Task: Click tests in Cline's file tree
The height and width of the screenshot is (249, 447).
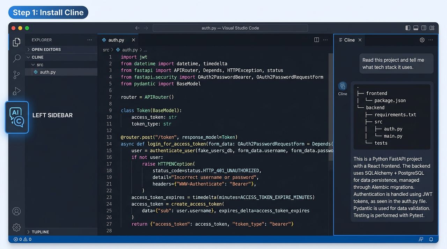Action: point(381,143)
